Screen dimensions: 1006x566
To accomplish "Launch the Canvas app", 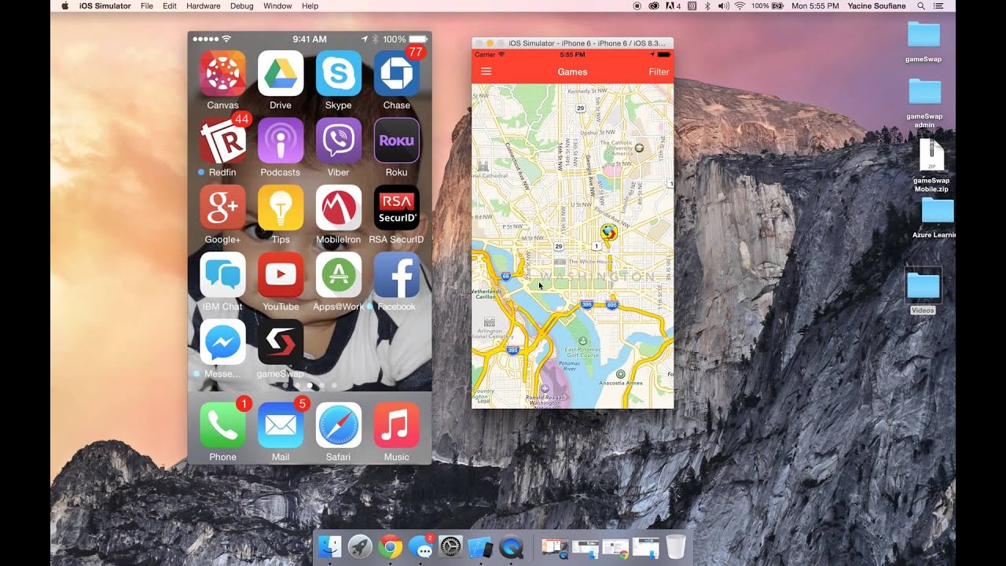I will click(x=222, y=73).
